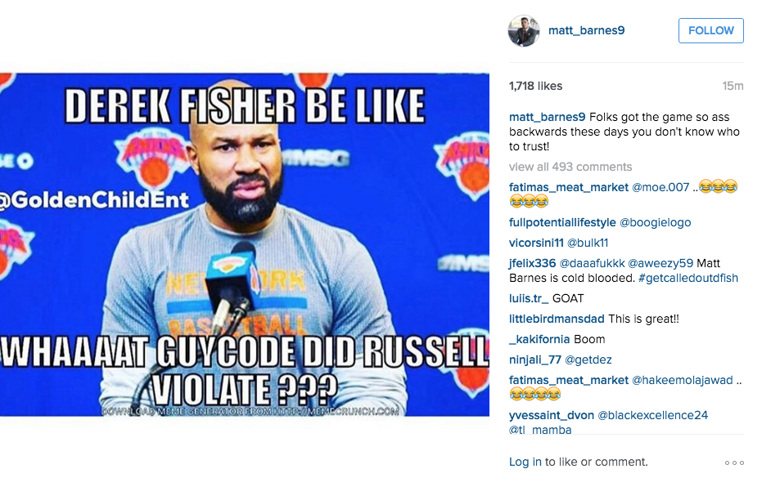
Task: Open the @moe.007 mention
Action: point(660,187)
